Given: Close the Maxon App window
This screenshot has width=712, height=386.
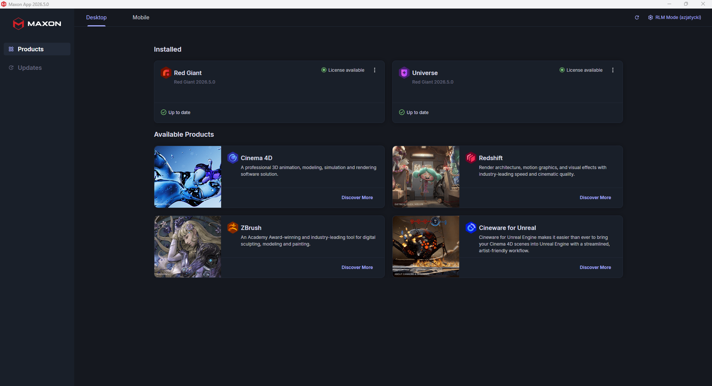Looking at the screenshot, I should (x=703, y=4).
